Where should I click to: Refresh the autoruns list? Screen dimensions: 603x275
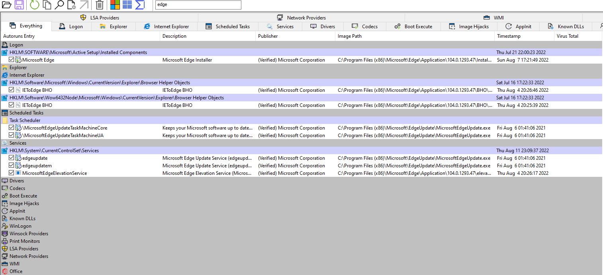pyautogui.click(x=35, y=5)
